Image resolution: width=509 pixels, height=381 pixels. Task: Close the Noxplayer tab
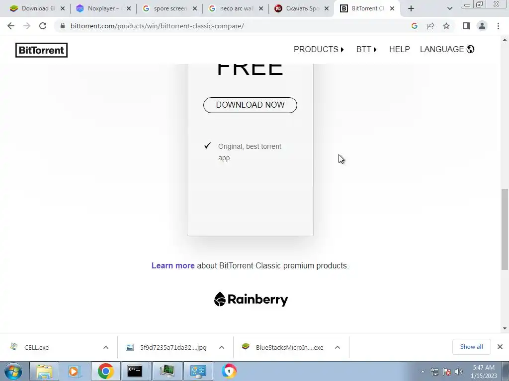point(129,8)
